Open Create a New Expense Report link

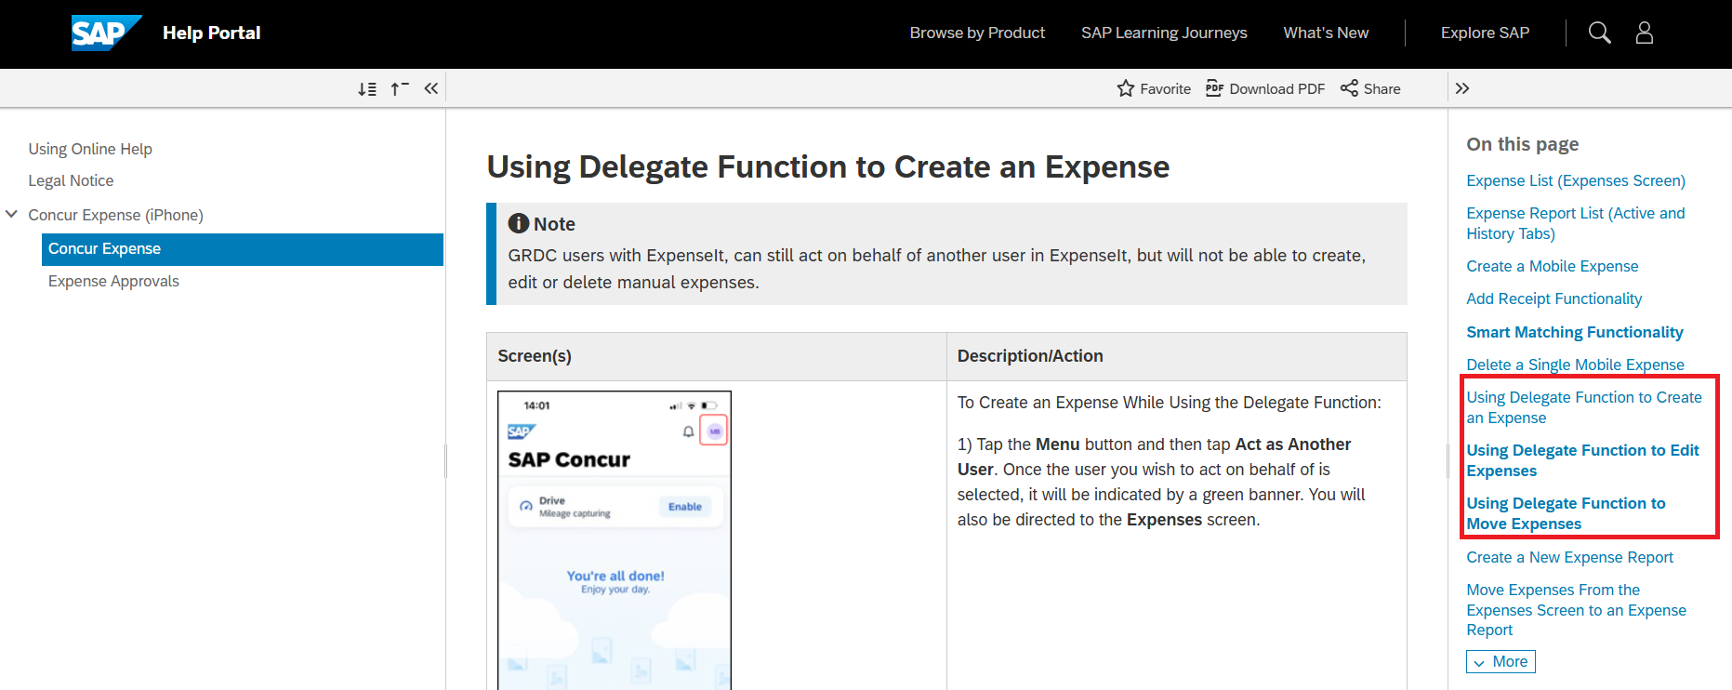tap(1569, 557)
